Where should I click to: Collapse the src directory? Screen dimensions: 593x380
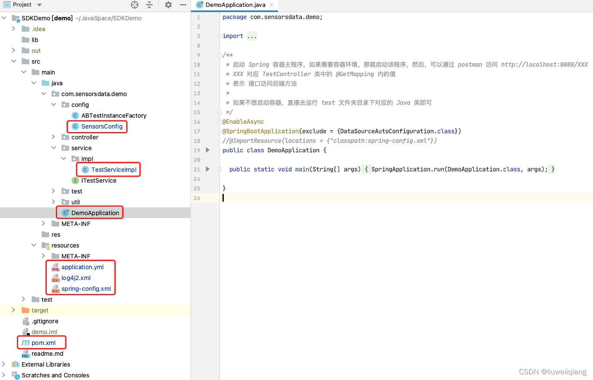coord(14,61)
